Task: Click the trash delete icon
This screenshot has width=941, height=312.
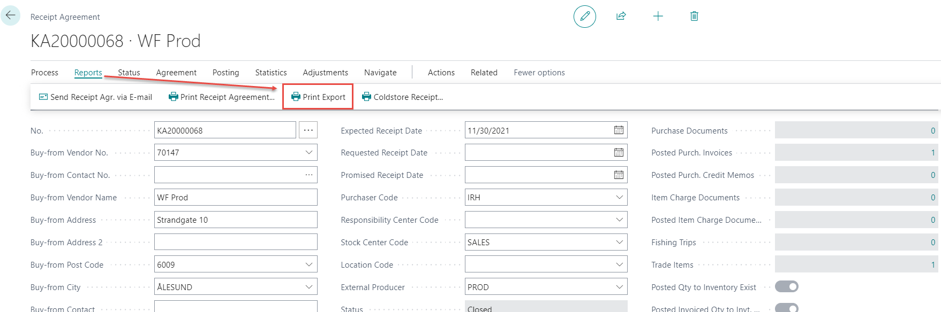Action: click(694, 17)
